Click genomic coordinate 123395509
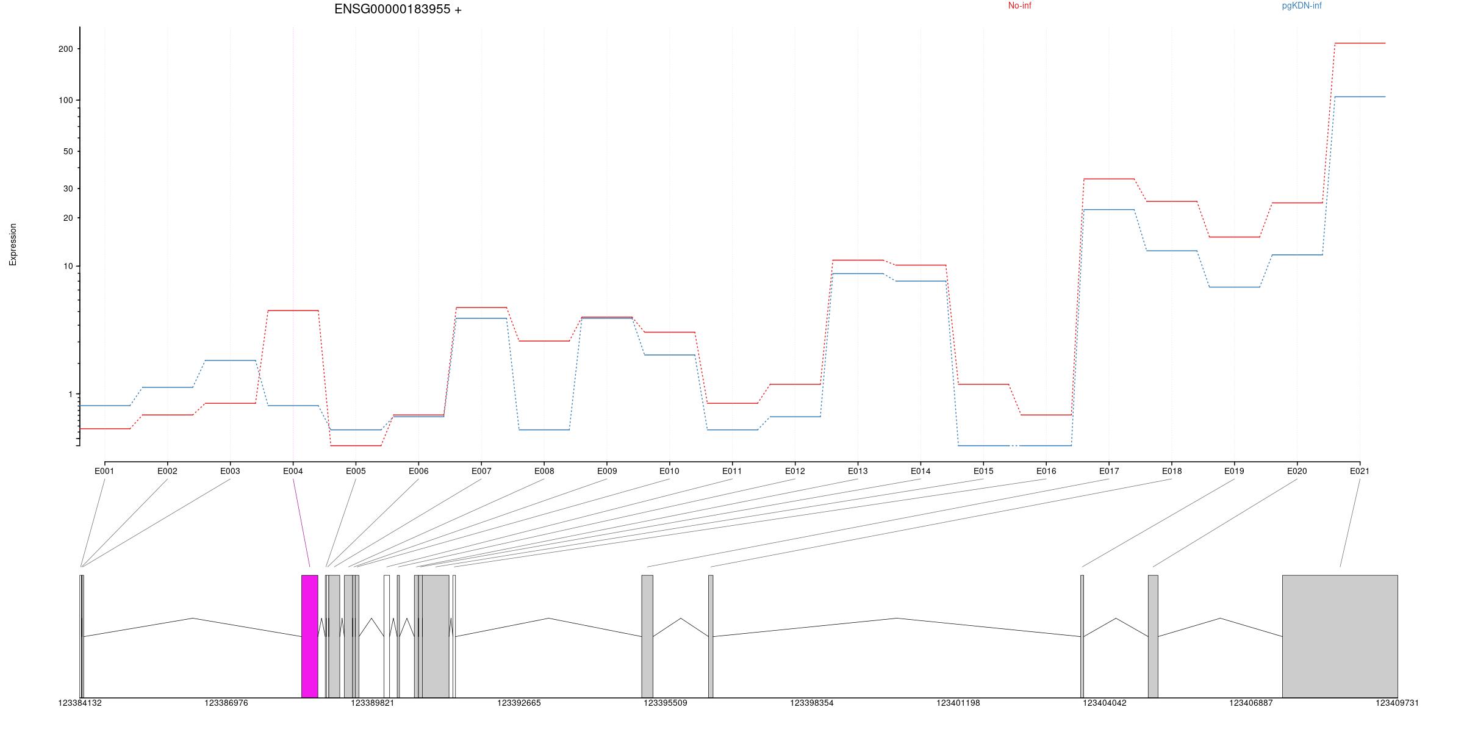 pos(666,703)
